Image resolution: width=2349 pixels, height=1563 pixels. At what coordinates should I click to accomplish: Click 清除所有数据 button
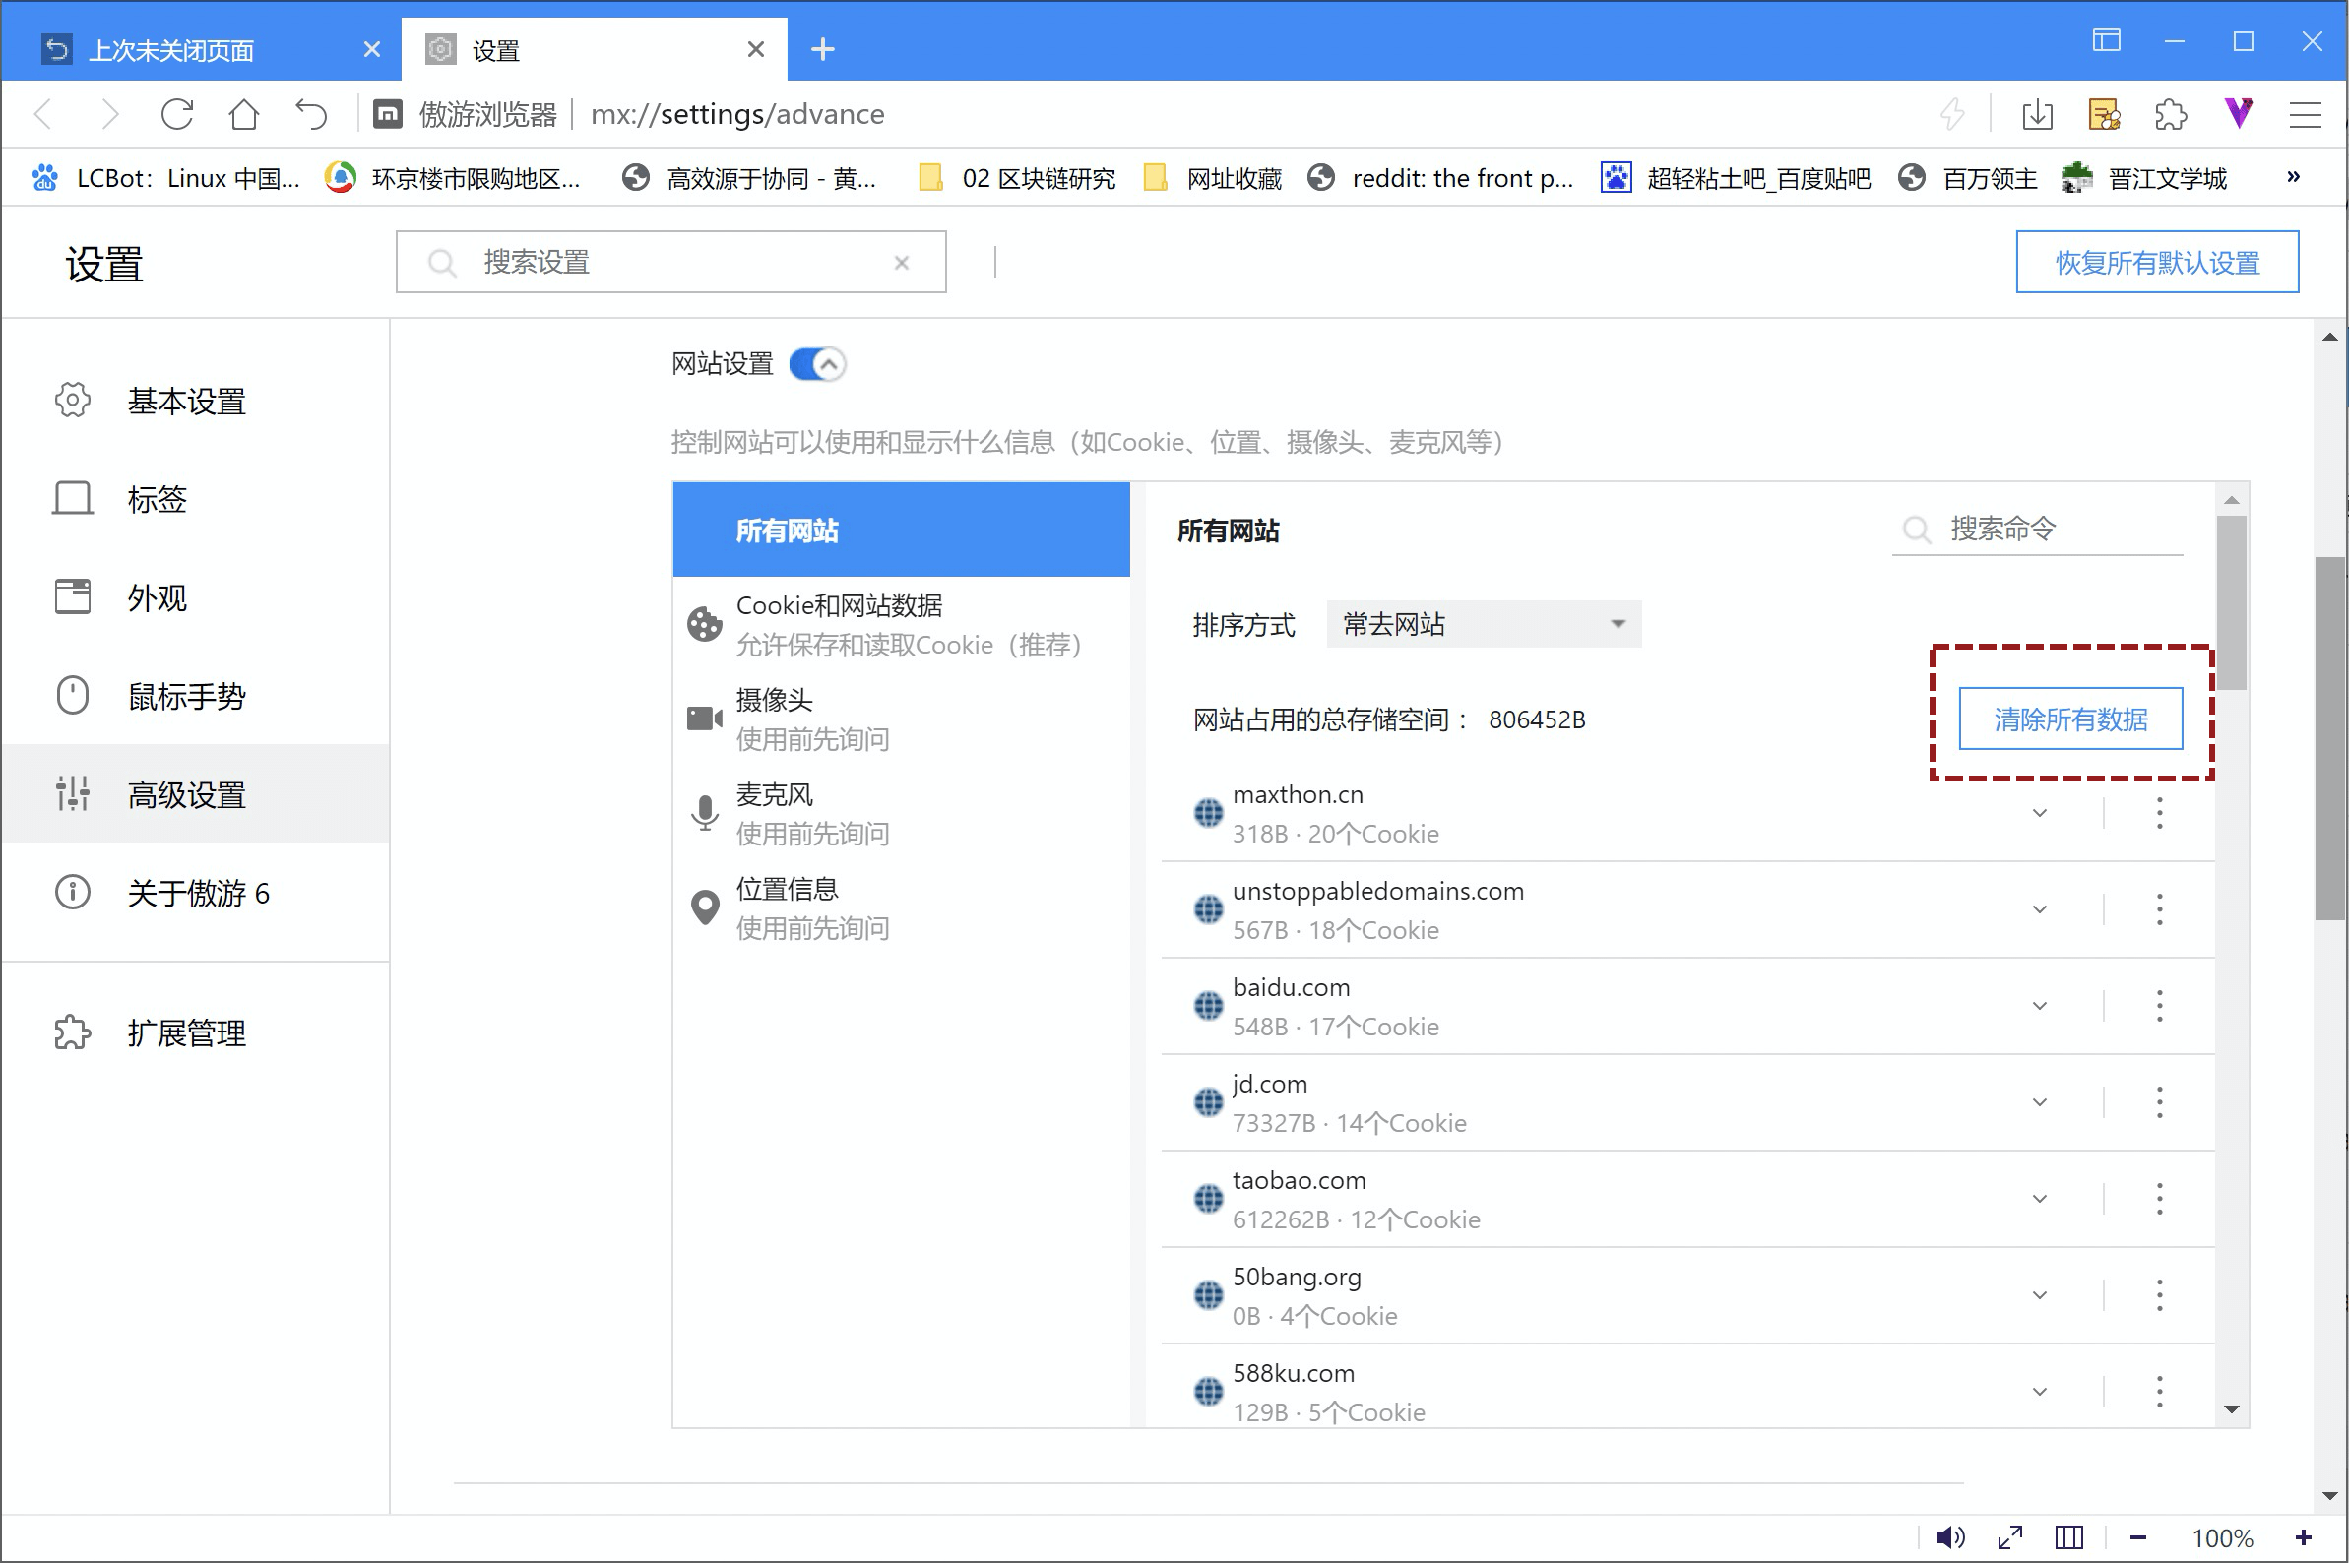click(x=2070, y=719)
